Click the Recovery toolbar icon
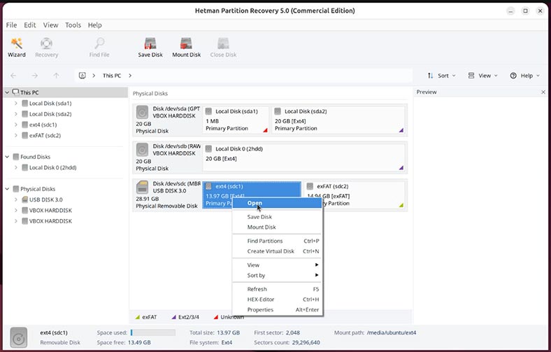Viewport: 551px width, 352px height. pos(46,48)
